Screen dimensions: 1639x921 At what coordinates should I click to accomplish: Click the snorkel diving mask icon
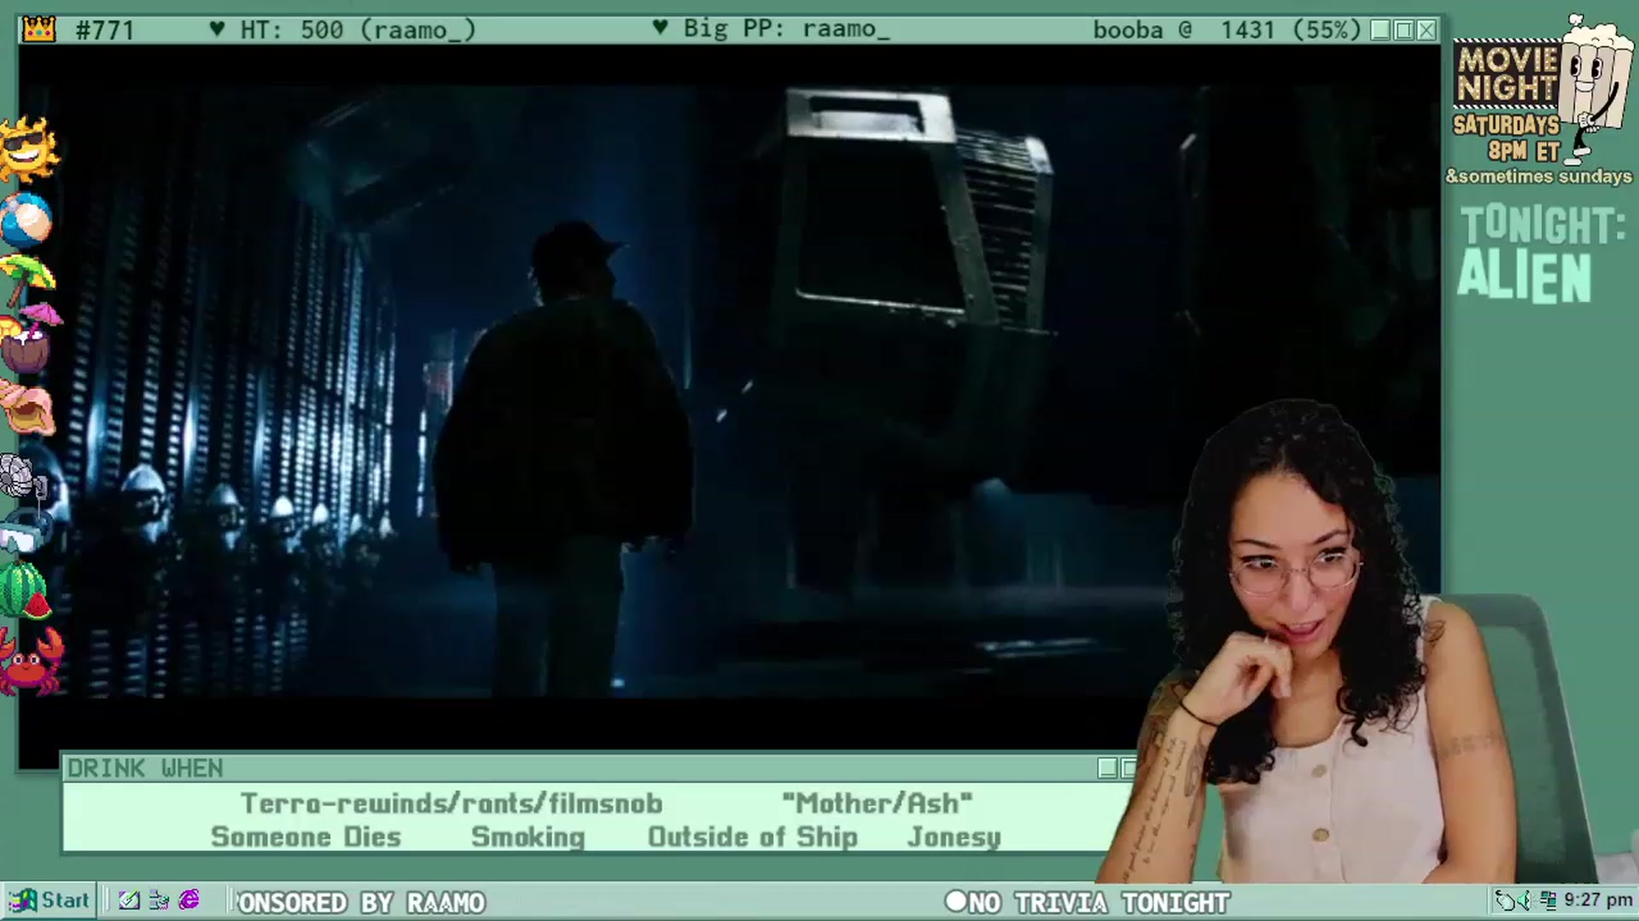click(x=27, y=530)
